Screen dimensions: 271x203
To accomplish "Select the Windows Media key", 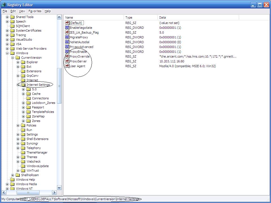I will point(26,184).
